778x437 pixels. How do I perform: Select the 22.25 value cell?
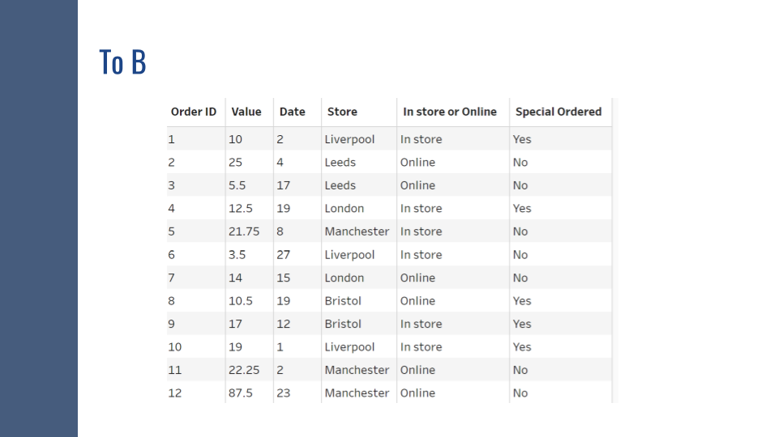click(x=244, y=370)
